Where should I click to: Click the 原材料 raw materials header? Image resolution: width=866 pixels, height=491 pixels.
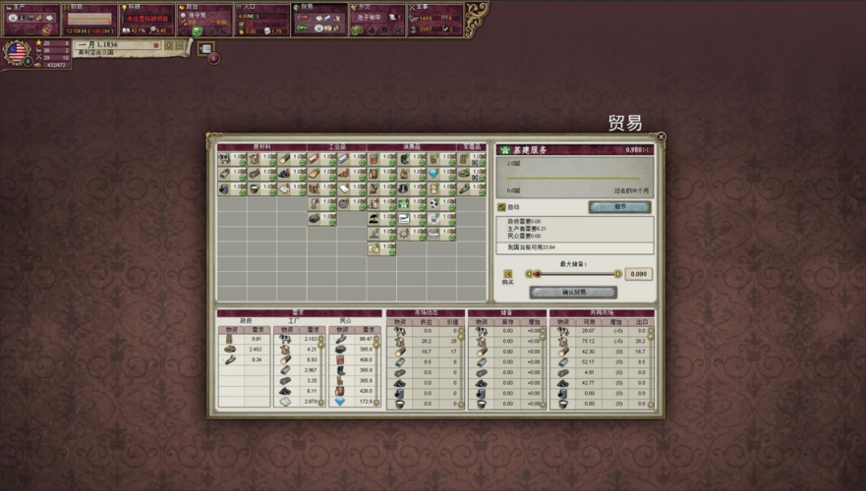(261, 146)
